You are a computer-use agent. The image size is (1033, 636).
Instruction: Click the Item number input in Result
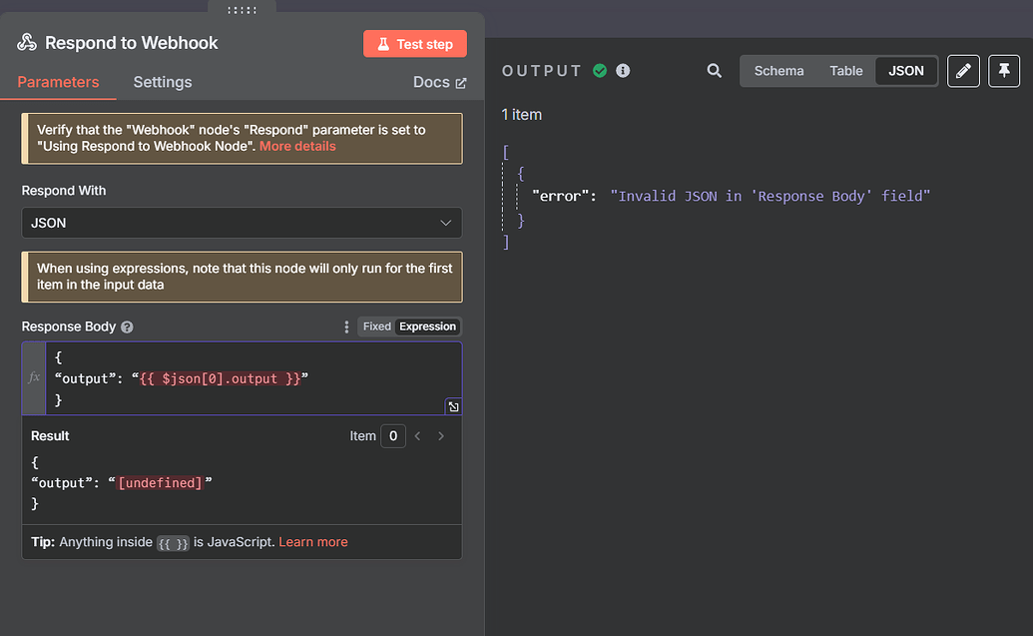point(393,435)
